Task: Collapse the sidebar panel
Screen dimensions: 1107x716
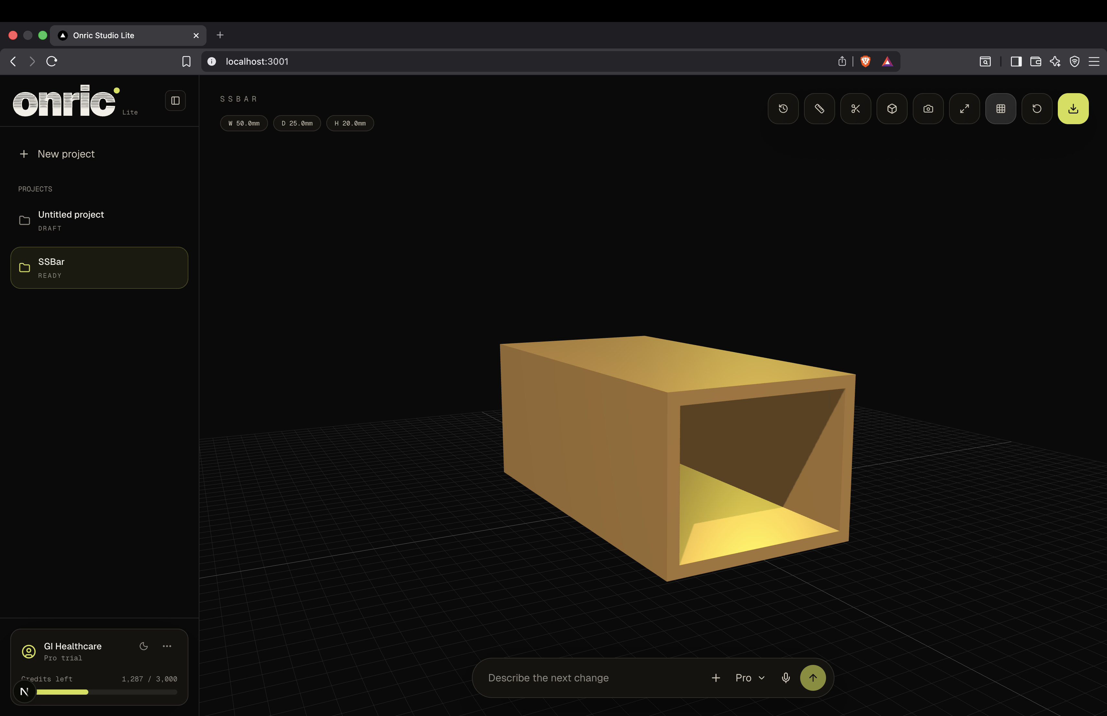Action: (x=175, y=101)
